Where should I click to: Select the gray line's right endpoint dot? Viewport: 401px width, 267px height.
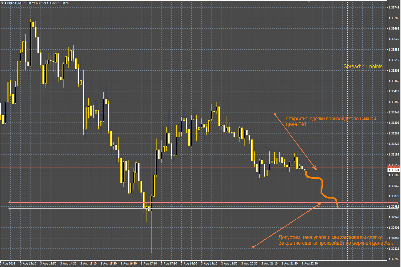[398, 209]
